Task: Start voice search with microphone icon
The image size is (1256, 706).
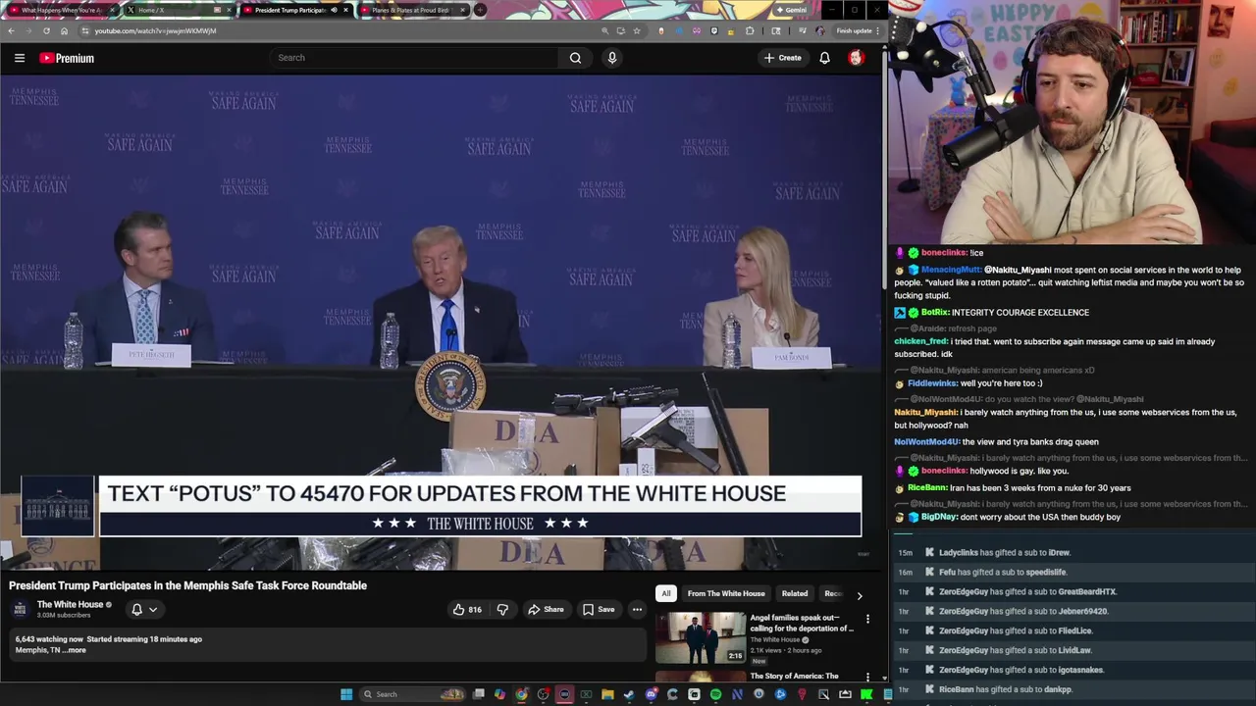Action: (x=612, y=58)
